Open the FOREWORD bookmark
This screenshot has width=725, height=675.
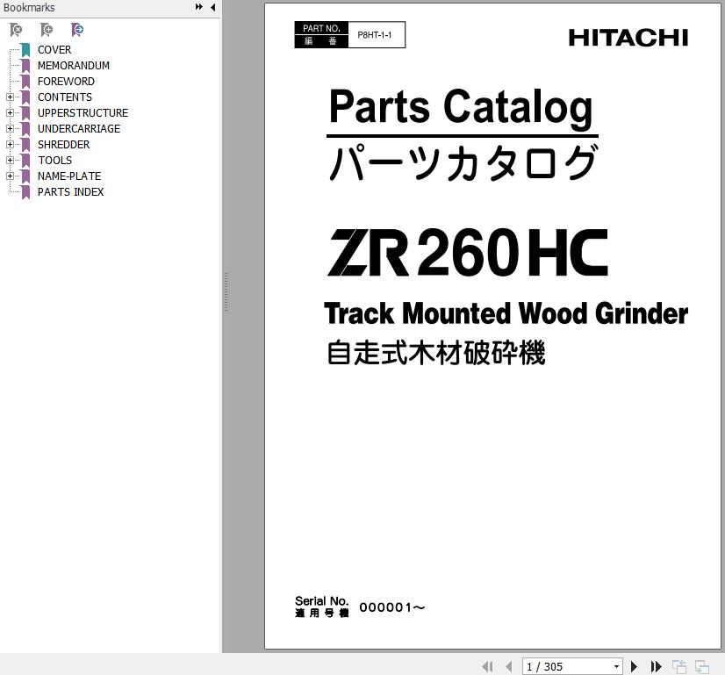(x=66, y=82)
